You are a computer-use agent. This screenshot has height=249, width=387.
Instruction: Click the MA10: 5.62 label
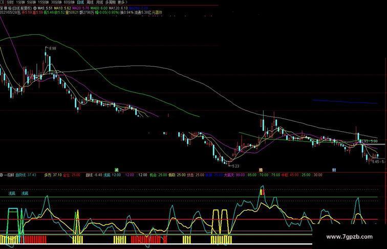coord(62,8)
